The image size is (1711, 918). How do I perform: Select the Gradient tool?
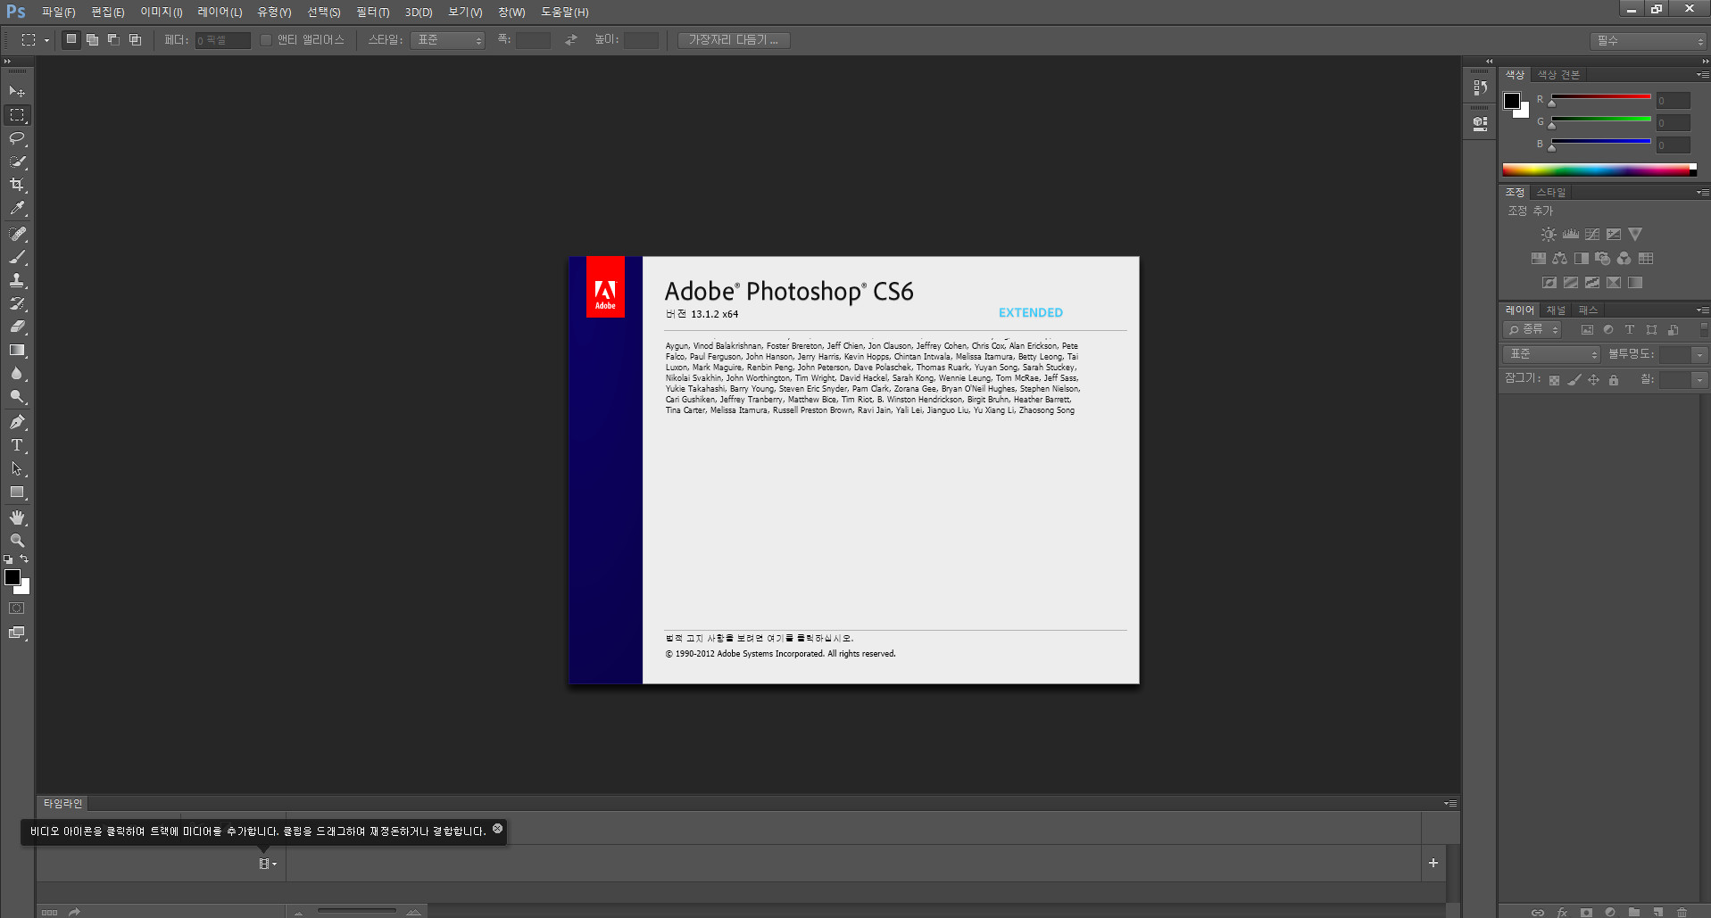17,351
